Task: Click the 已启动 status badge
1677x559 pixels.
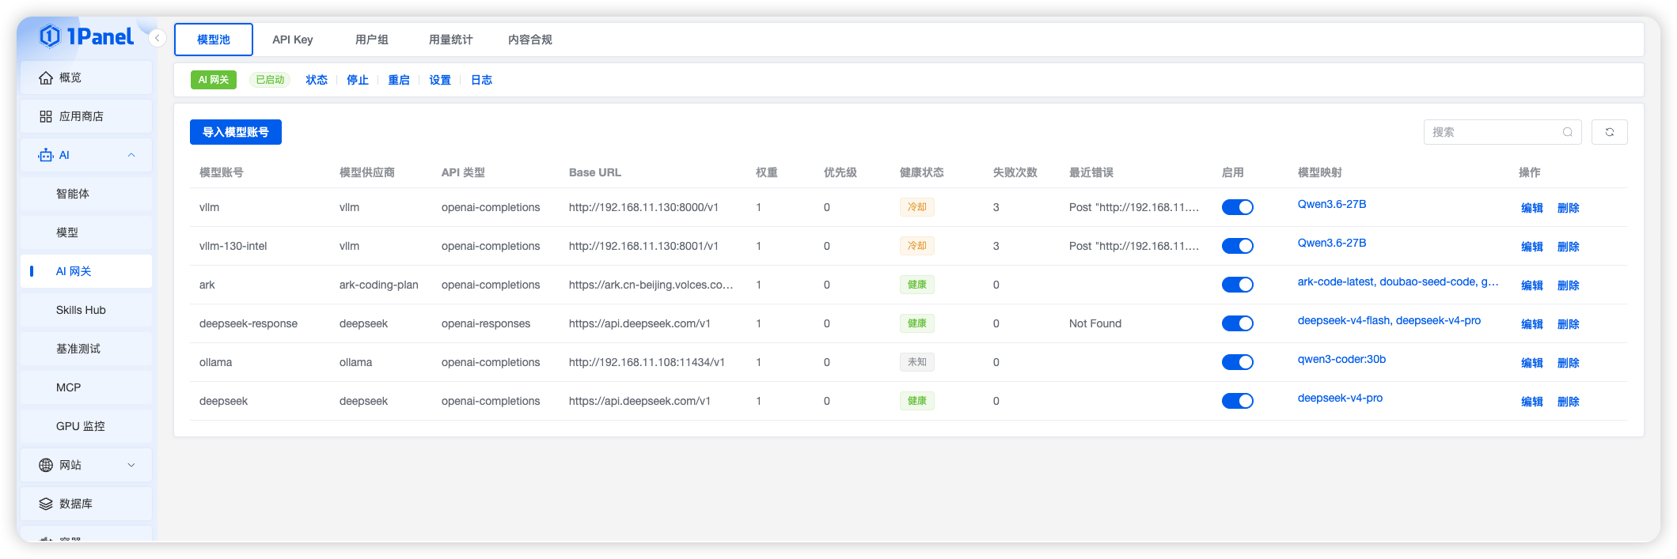Action: click(x=270, y=80)
